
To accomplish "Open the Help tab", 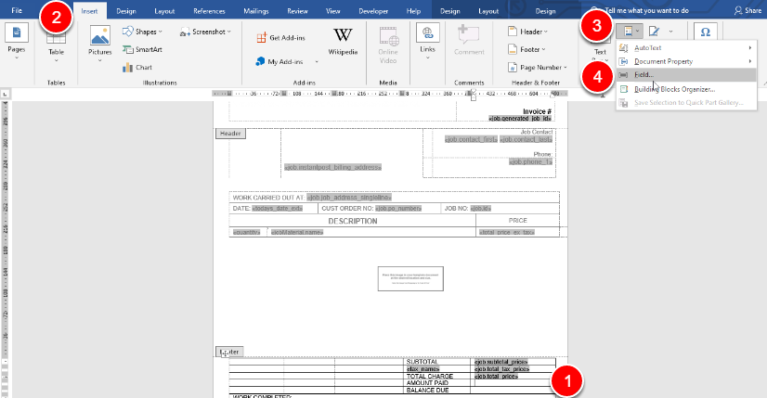I will coord(413,11).
